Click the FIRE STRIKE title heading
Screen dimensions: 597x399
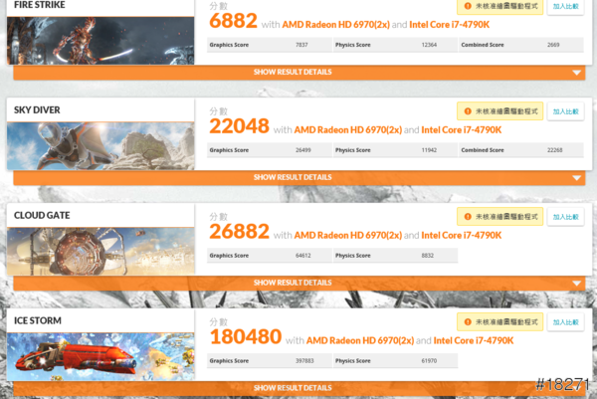(x=40, y=5)
